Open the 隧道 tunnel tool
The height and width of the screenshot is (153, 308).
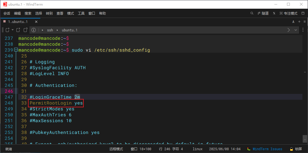(263, 13)
